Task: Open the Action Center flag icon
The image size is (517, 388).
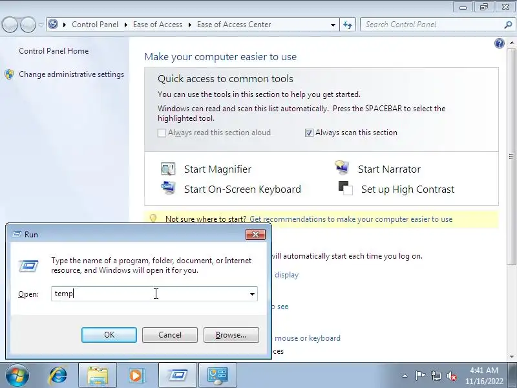Action: [x=419, y=376]
